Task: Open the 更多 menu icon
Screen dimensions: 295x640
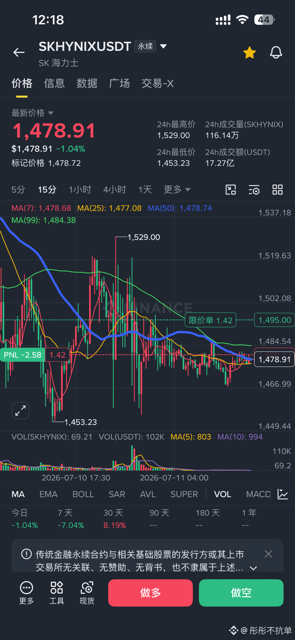Action: click(x=26, y=592)
